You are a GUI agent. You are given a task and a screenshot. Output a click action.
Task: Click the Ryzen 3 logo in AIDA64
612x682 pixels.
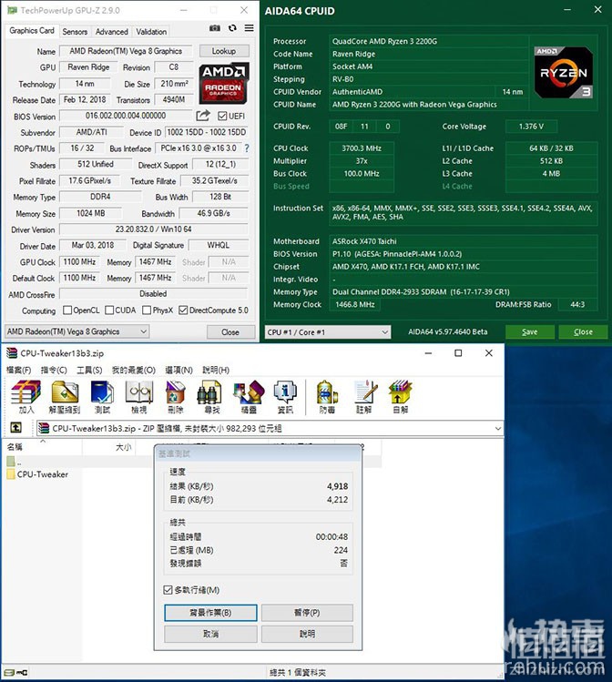564,73
